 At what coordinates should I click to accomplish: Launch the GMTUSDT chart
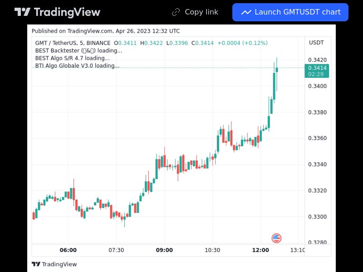coord(290,12)
